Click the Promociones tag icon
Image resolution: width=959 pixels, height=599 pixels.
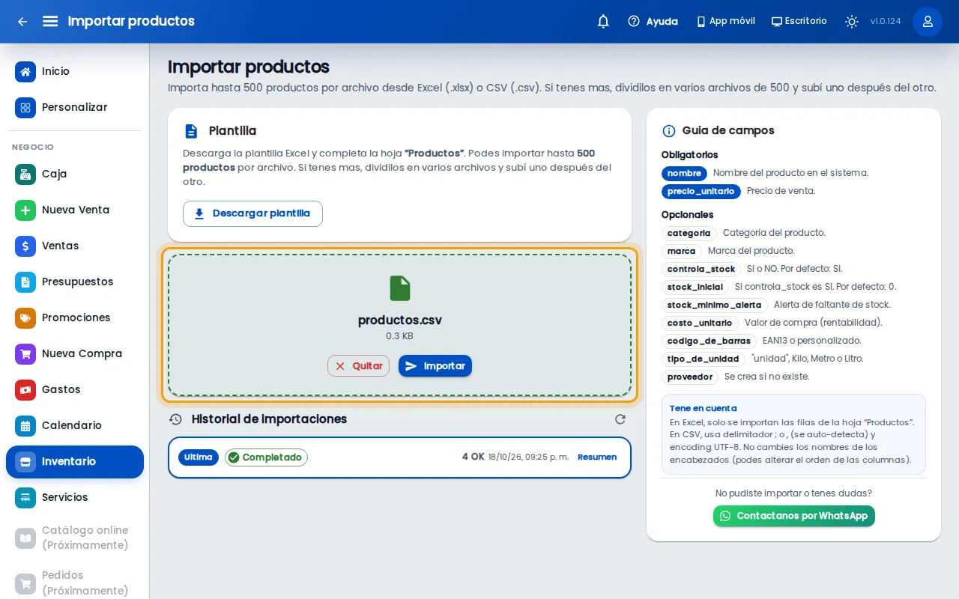[x=25, y=318]
